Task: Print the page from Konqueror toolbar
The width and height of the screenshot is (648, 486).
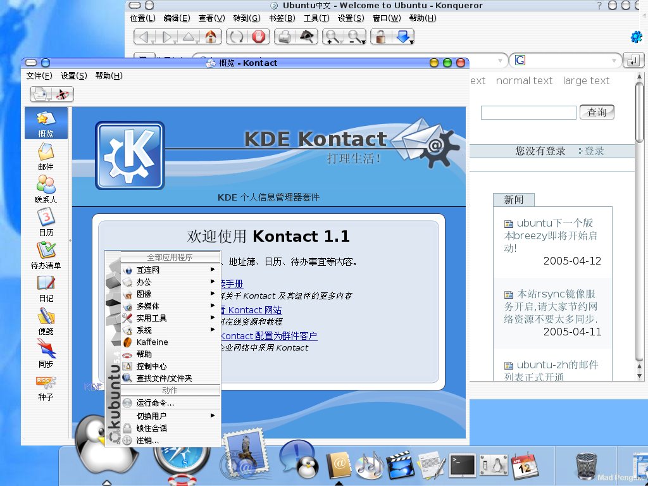Action: pos(284,37)
